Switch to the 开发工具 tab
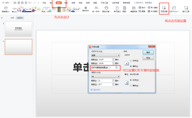This screenshot has width=192, height=118. [104, 3]
